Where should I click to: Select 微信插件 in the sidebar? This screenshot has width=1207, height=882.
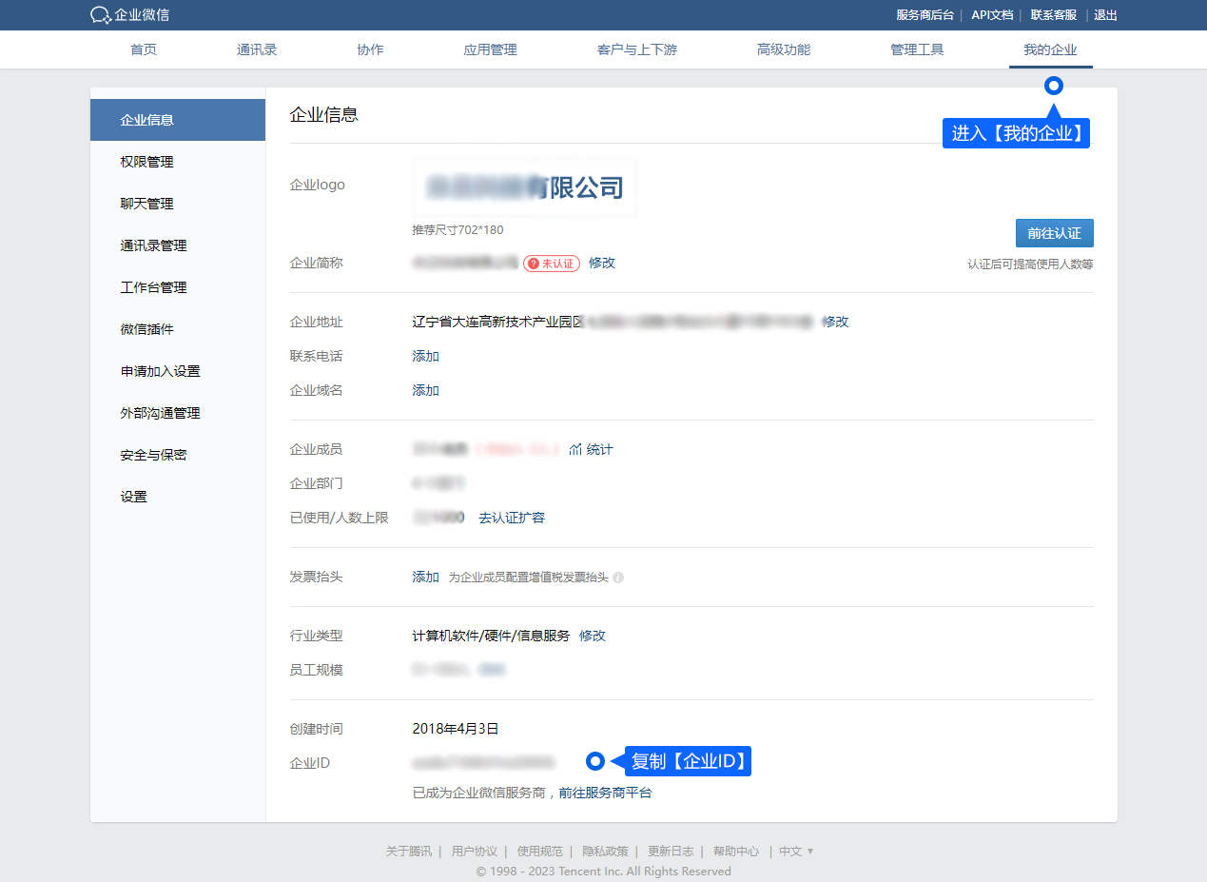click(x=146, y=329)
